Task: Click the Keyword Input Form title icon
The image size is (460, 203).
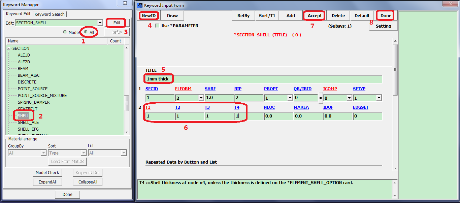Action: (140, 5)
